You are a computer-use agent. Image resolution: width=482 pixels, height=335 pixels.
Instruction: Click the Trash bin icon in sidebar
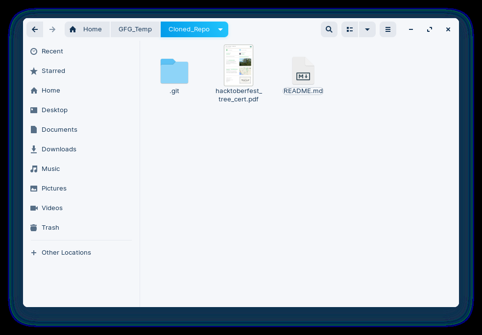tap(34, 228)
